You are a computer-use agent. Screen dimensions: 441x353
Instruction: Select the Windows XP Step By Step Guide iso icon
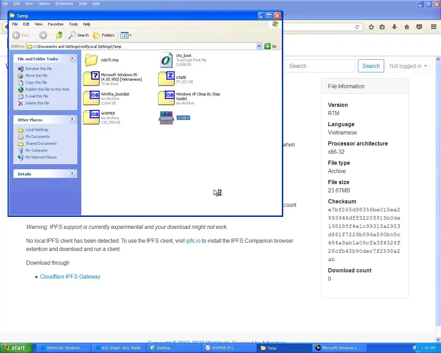(x=166, y=98)
